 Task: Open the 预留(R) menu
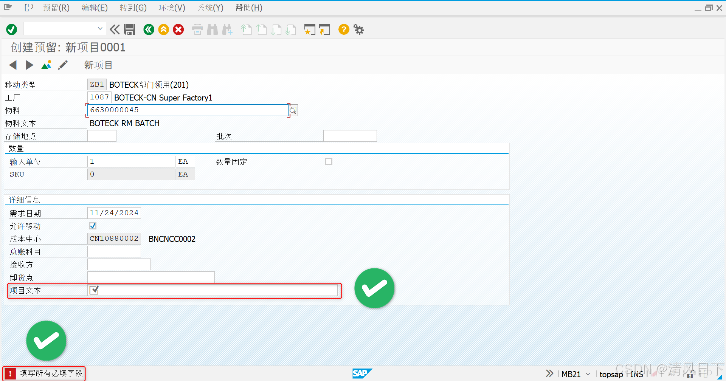(56, 8)
